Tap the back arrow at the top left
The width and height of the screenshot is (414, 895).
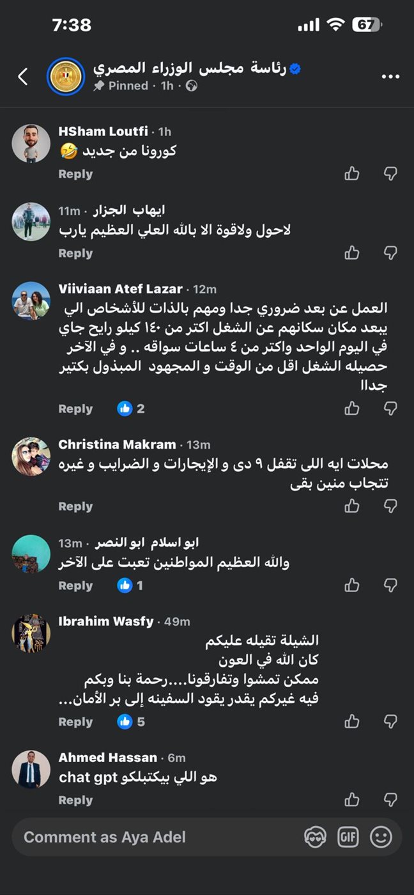(22, 77)
